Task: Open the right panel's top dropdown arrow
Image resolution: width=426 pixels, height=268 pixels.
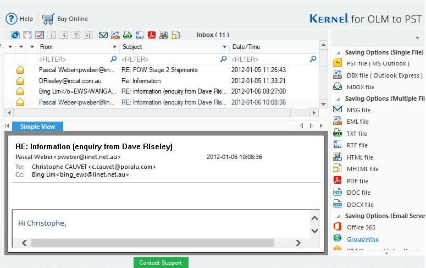Action: click(417, 38)
